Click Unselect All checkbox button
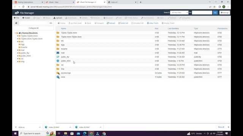The width and height of the screenshot is (243, 136). point(137,23)
